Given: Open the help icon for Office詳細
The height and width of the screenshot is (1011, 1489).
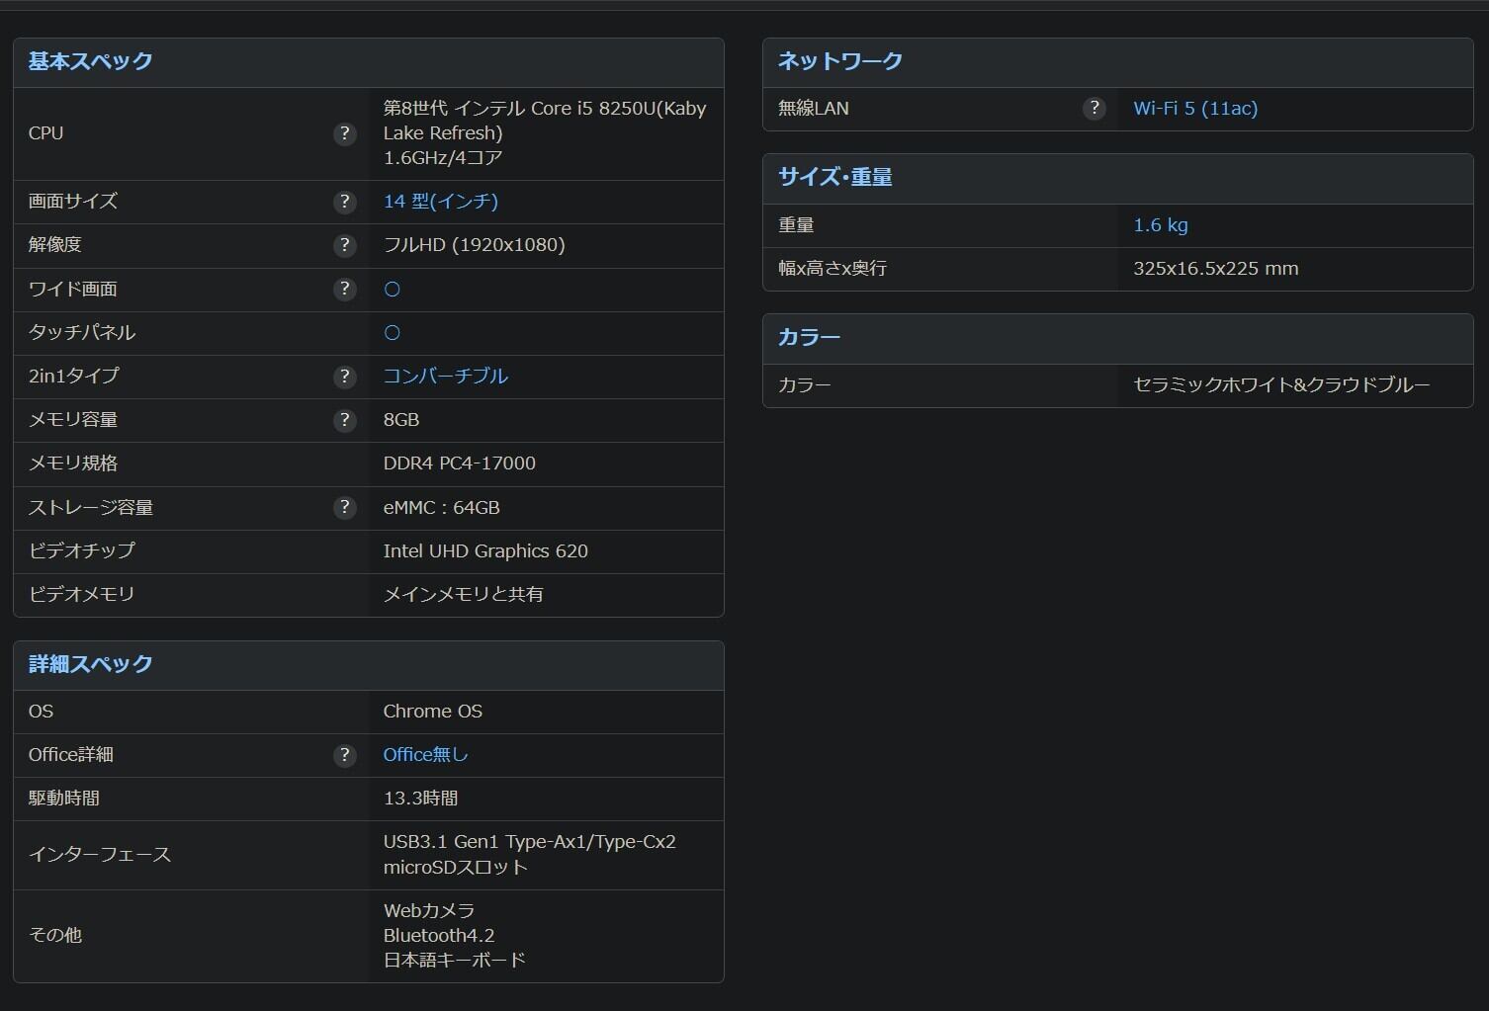Looking at the screenshot, I should click(x=344, y=755).
